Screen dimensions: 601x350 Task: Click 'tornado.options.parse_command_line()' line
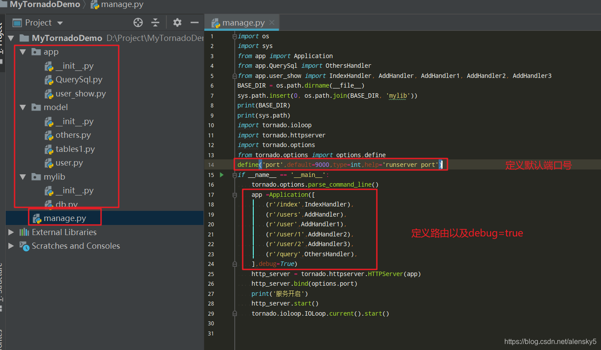click(315, 184)
